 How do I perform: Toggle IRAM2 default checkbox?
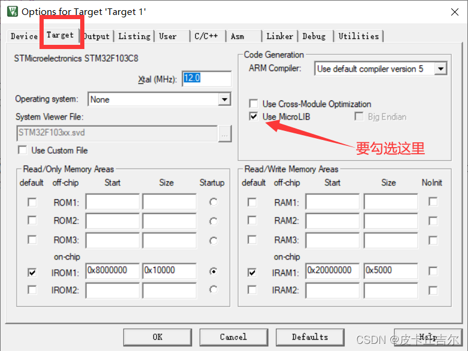pyautogui.click(x=252, y=290)
